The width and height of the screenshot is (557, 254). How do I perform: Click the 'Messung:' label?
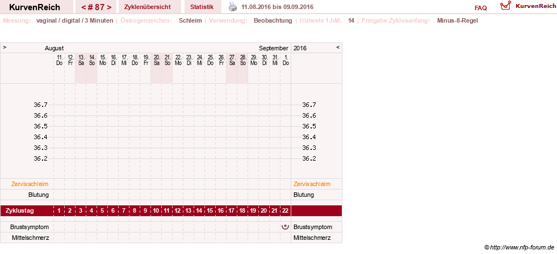17,20
